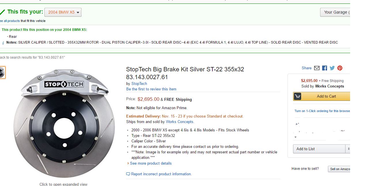Expand See more product details
The height and width of the screenshot is (186, 372).
tap(150, 163)
